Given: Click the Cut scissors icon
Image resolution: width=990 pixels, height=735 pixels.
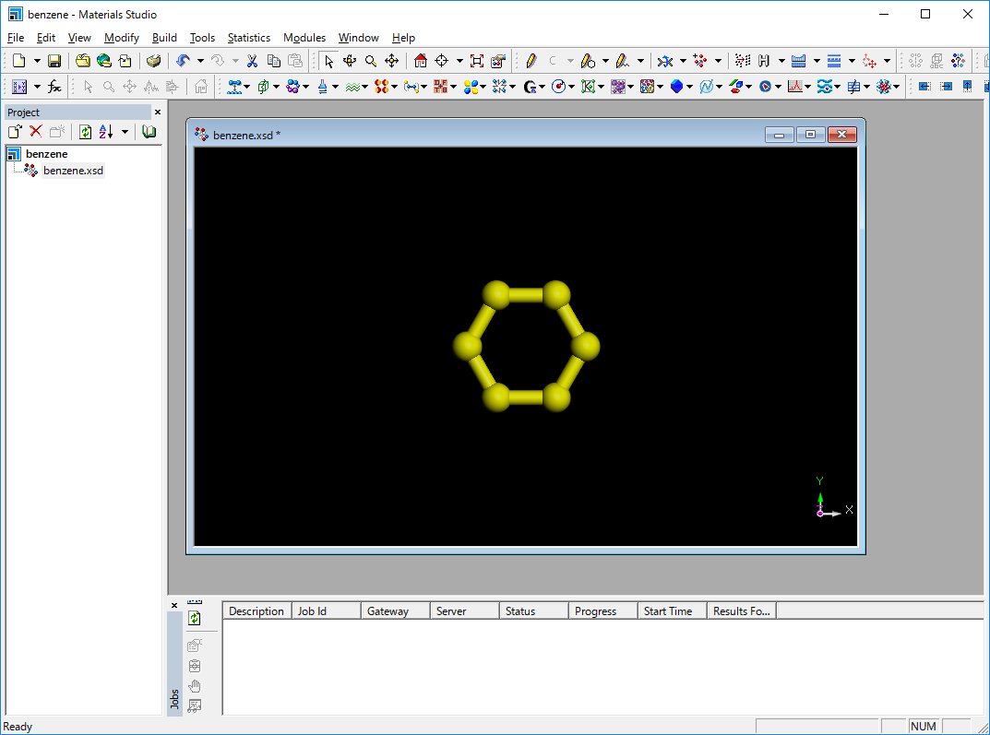Looking at the screenshot, I should (x=252, y=61).
